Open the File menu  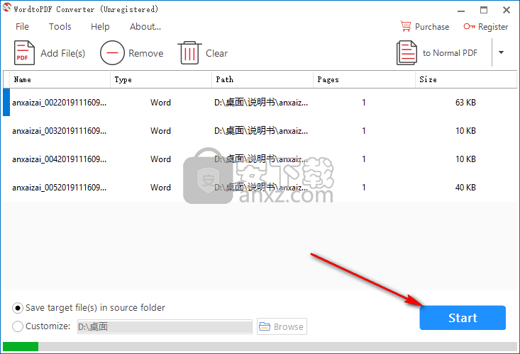coord(22,26)
